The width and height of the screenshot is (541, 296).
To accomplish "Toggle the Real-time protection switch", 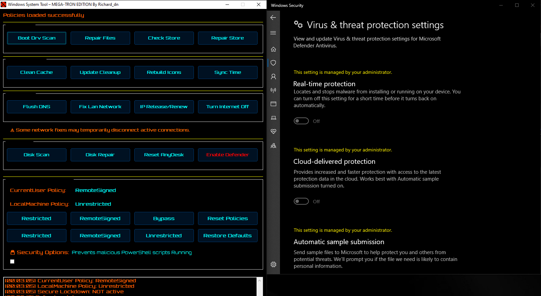I will [x=301, y=121].
